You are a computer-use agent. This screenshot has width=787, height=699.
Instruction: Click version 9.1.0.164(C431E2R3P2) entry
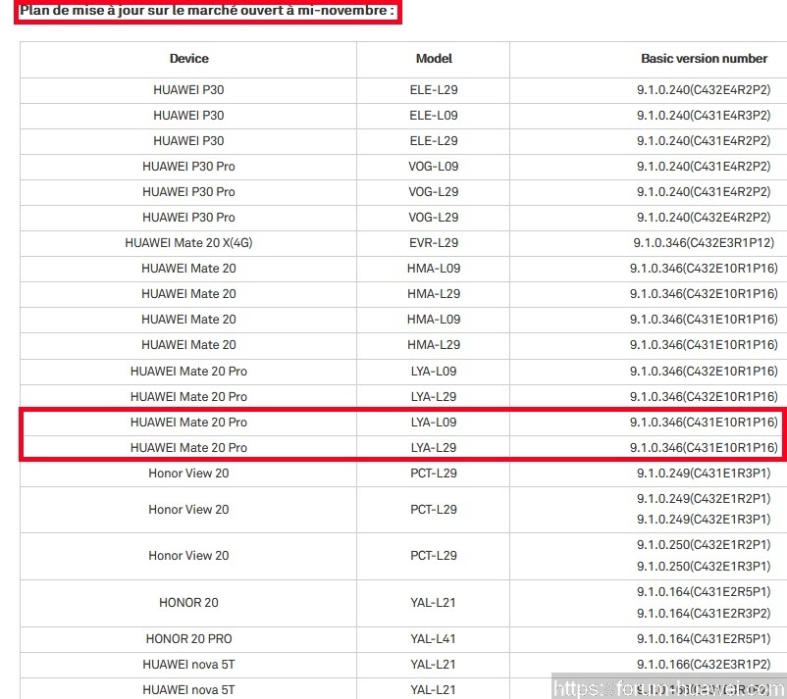click(x=703, y=614)
